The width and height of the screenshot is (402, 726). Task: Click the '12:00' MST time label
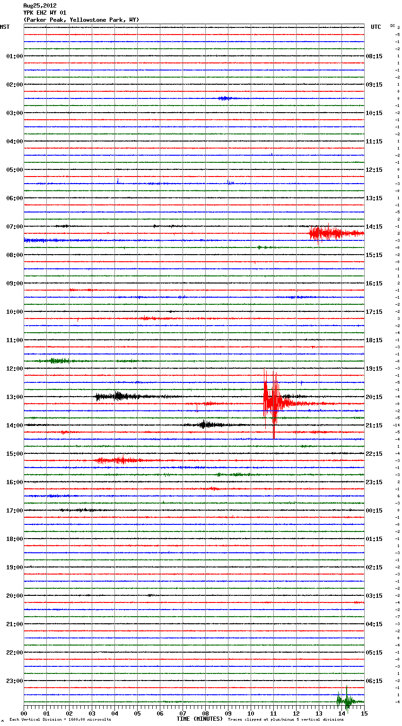coord(15,369)
